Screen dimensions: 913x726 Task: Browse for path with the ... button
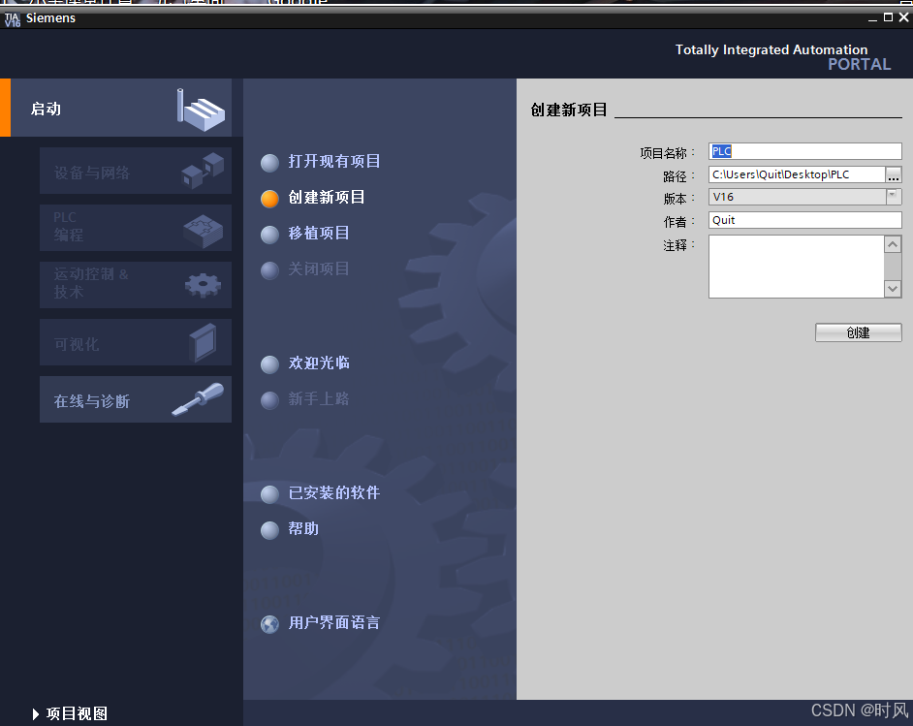coord(894,174)
